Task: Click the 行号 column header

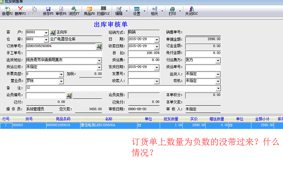Action: [x=6, y=119]
